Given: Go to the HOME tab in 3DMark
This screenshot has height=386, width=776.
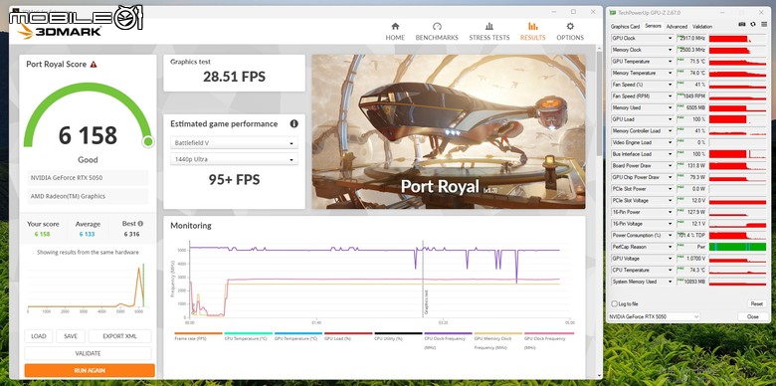Looking at the screenshot, I should (x=395, y=32).
